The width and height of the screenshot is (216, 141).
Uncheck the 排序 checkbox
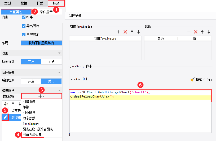point(24,17)
